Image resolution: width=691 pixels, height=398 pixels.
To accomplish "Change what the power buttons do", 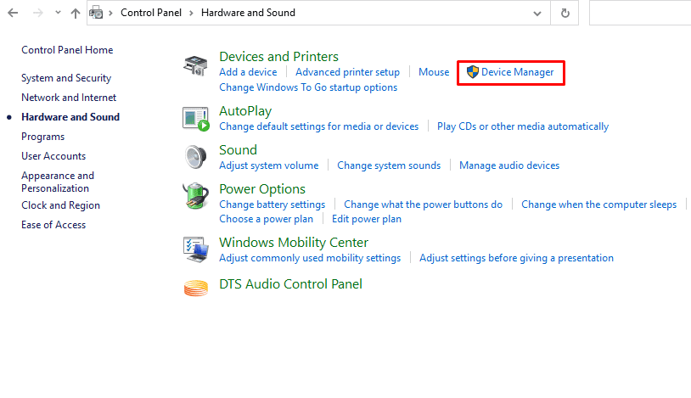I will coord(423,205).
